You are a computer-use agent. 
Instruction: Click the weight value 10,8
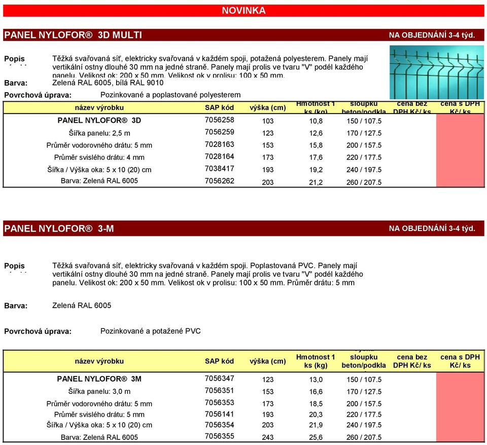coord(316,121)
